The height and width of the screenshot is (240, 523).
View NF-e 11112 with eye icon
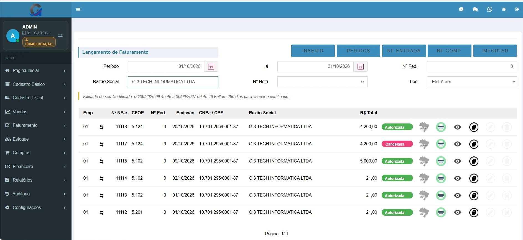[x=458, y=212]
